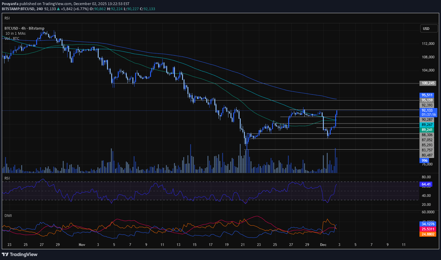The width and height of the screenshot is (441, 260).
Task: Select the green 89,241 moving average label
Action: [427, 130]
